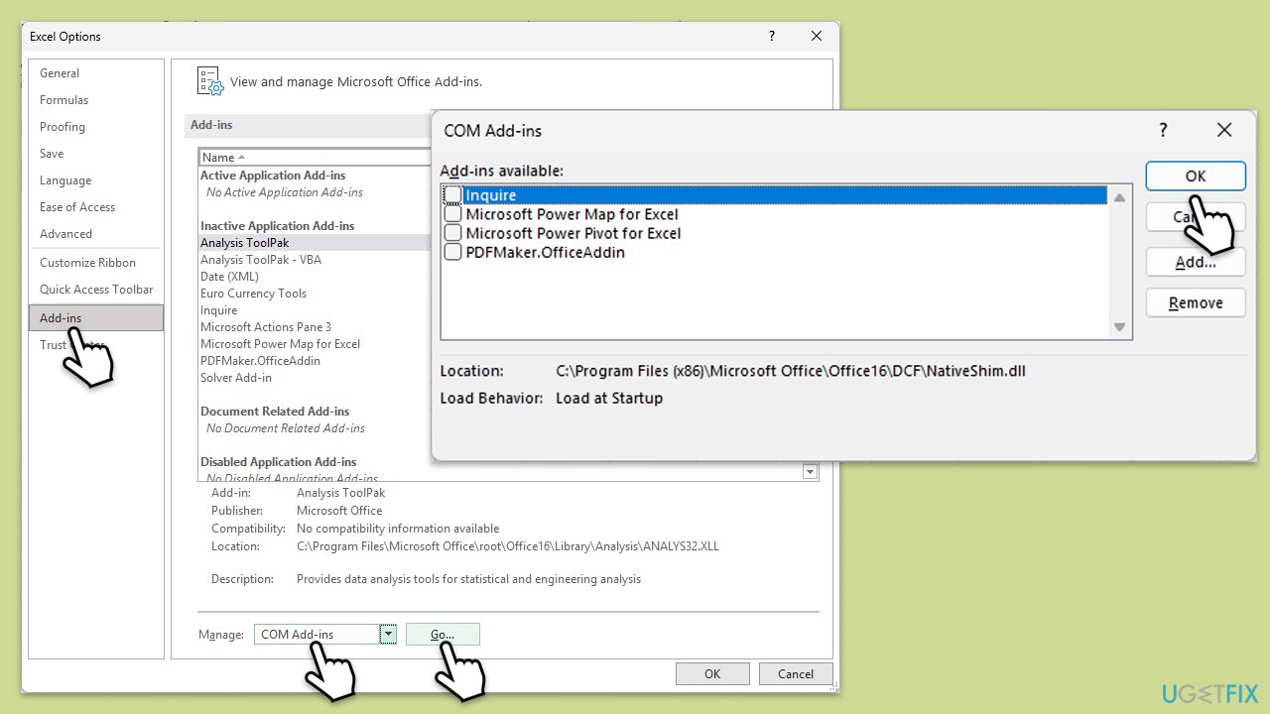Click the Microsoft Power Pivot for Excel label
The image size is (1270, 714).
point(573,233)
